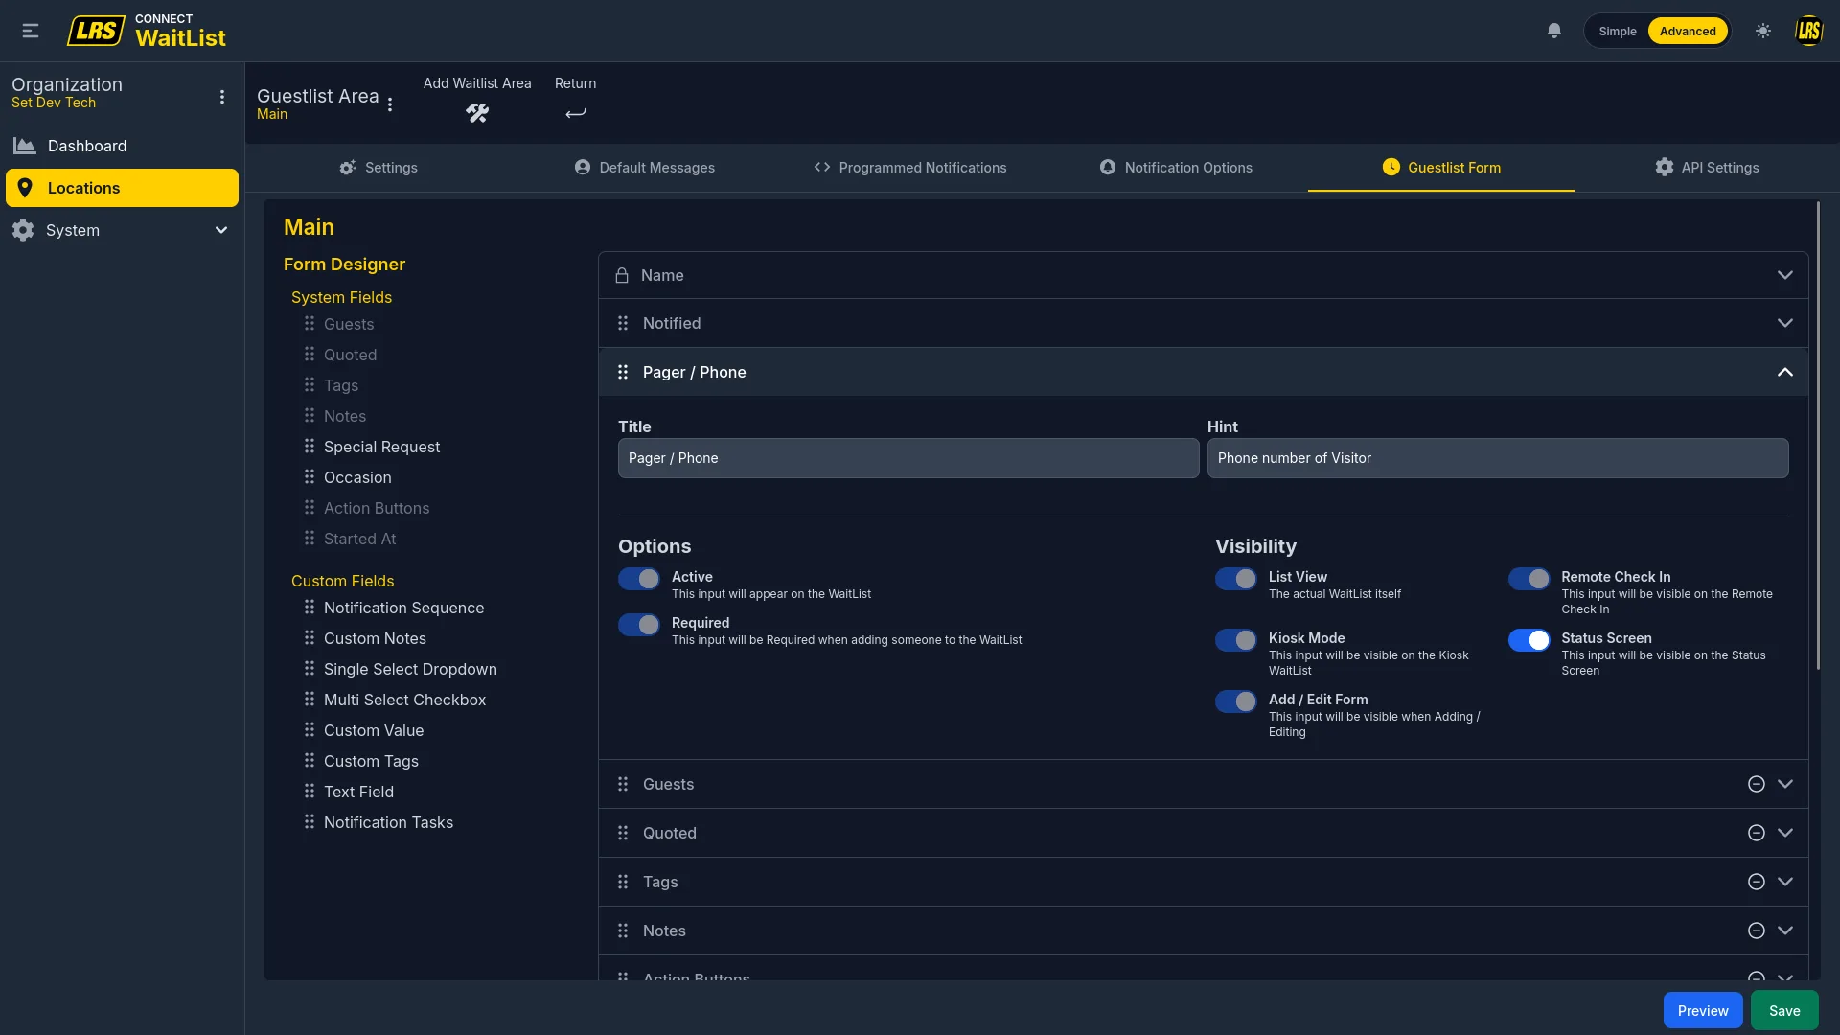Select the Guestlist Form tab
This screenshot has height=1035, width=1840.
pos(1441,168)
